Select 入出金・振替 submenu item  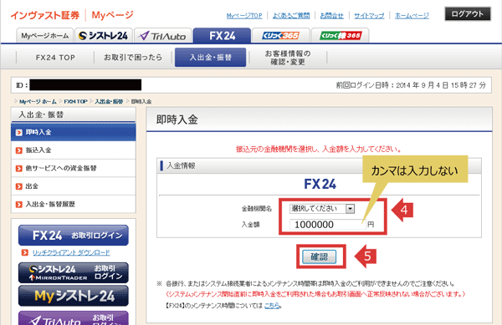coord(210,58)
